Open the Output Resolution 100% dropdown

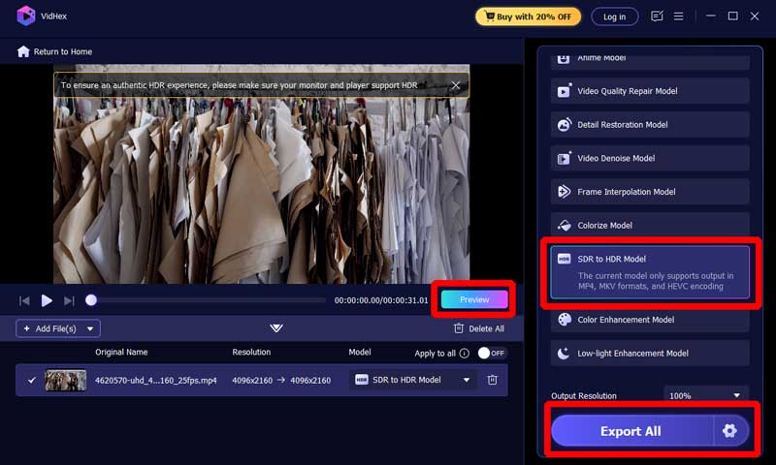pos(705,395)
